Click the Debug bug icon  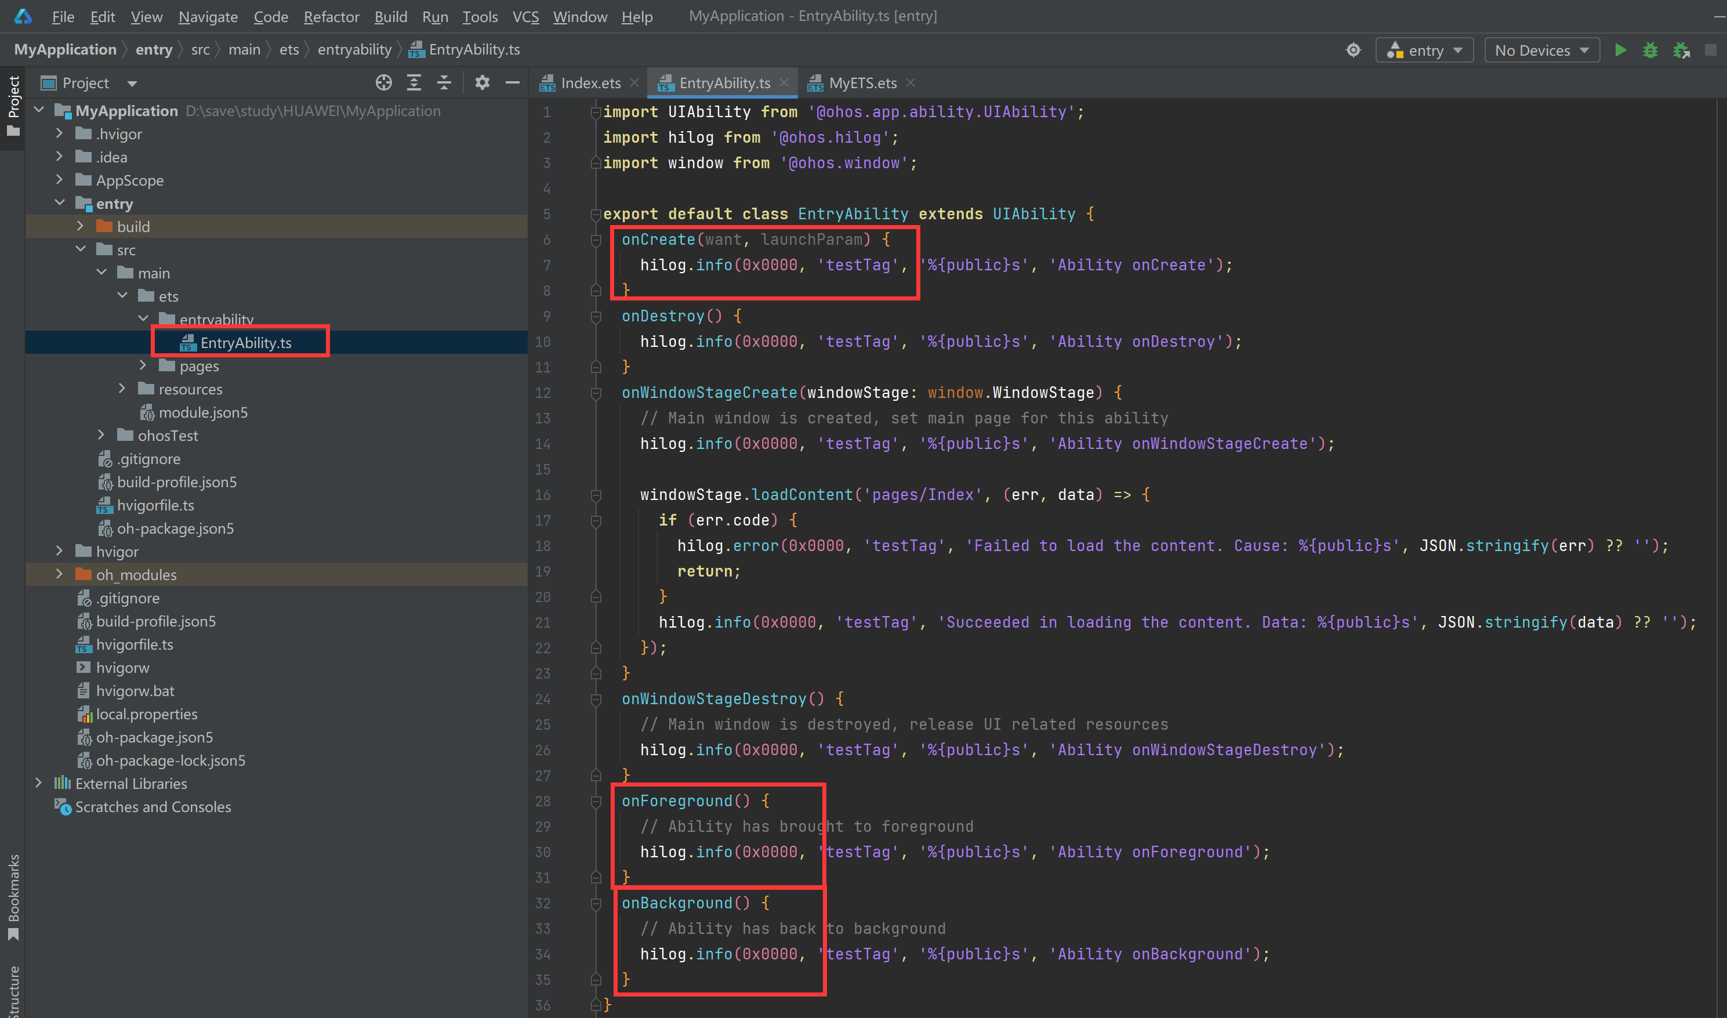[1650, 50]
